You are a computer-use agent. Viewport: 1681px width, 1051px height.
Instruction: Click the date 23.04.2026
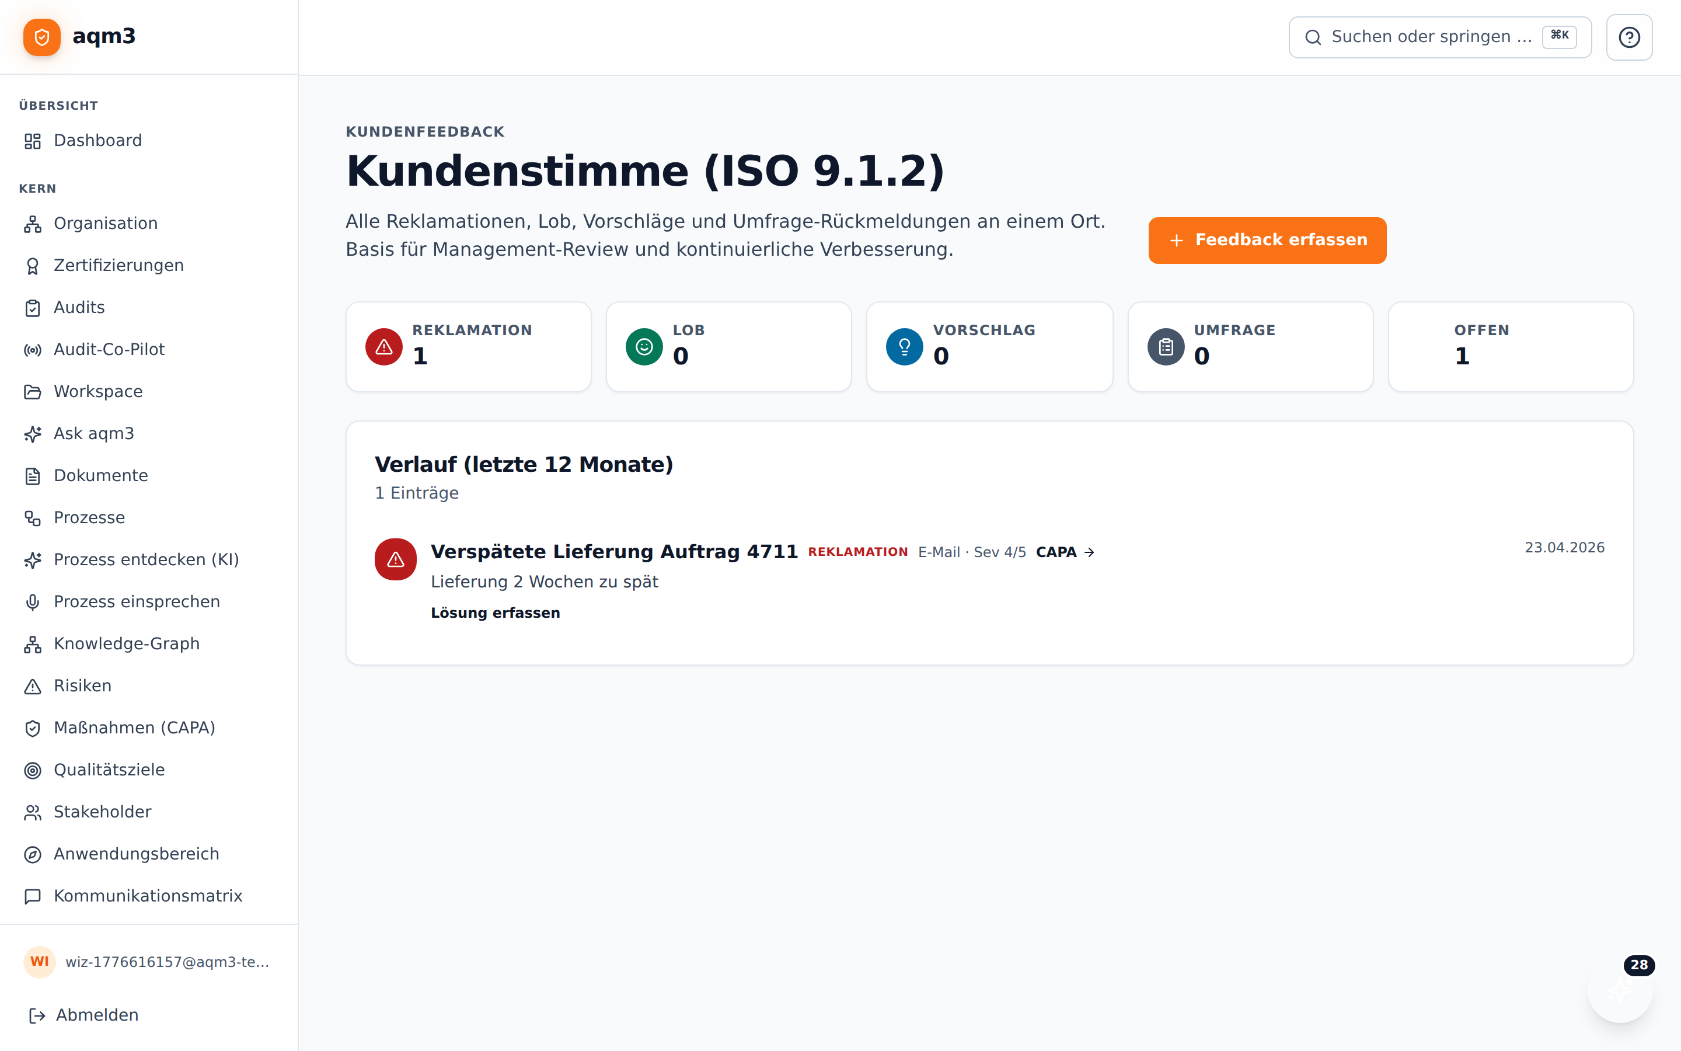point(1564,548)
